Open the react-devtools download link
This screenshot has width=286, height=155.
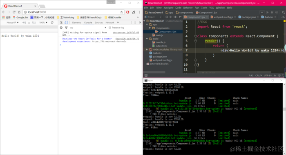(109, 42)
